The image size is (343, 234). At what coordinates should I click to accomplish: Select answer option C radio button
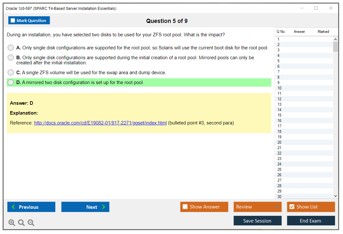11,72
